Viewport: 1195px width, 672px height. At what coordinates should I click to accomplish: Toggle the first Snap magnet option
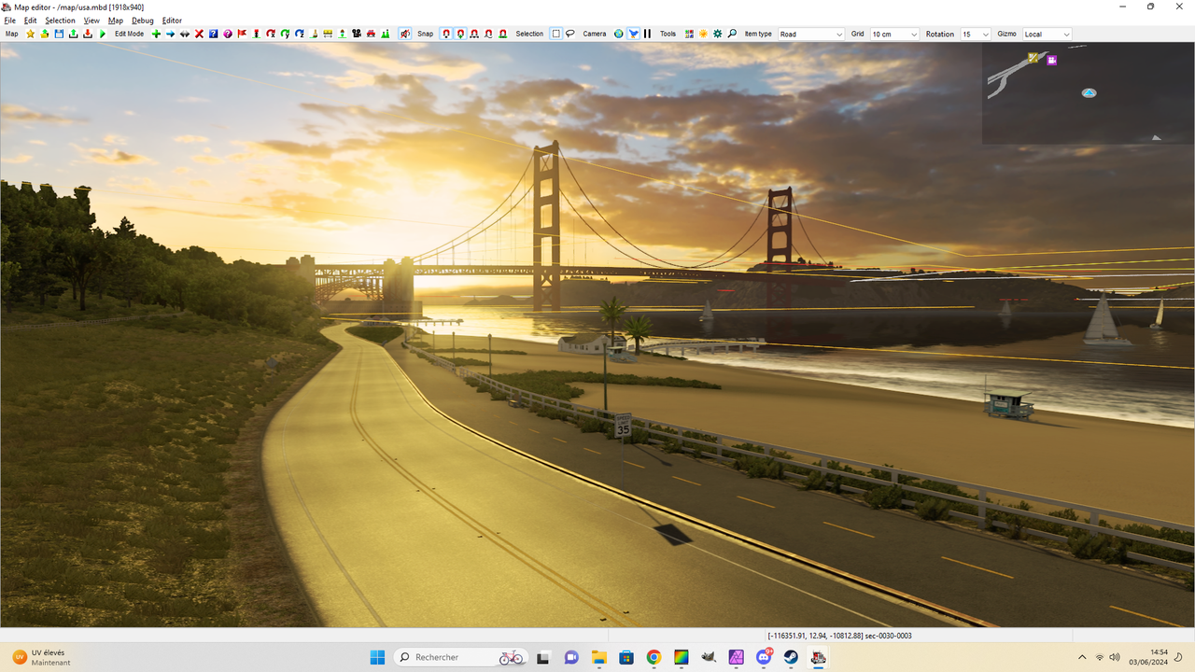446,34
